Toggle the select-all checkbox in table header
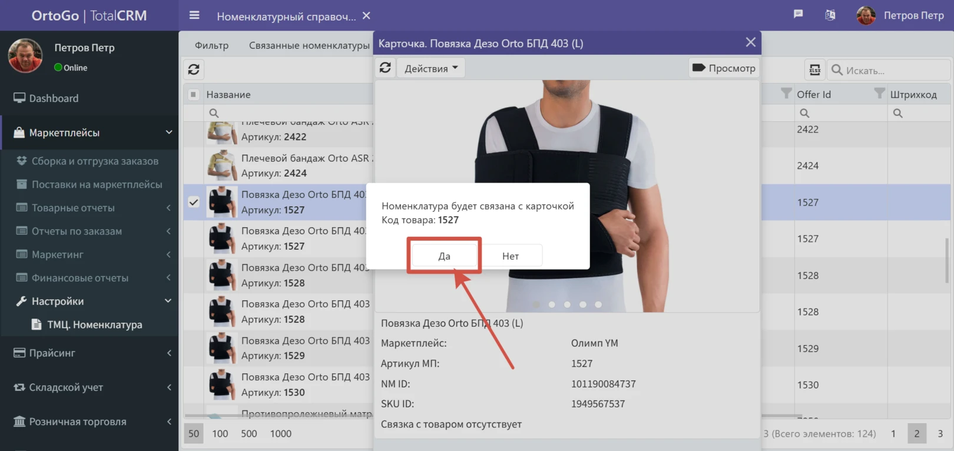Viewport: 954px width, 451px height. [x=193, y=94]
